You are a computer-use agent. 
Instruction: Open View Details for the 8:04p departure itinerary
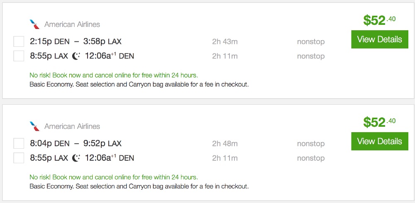click(379, 142)
